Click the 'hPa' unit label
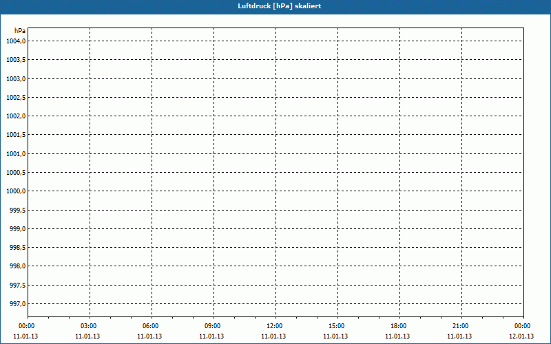The width and height of the screenshot is (551, 344). [x=20, y=31]
